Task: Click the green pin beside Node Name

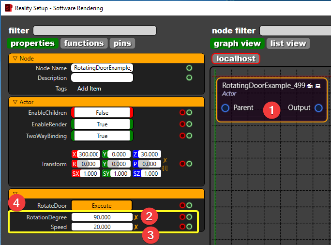Action: click(x=189, y=68)
